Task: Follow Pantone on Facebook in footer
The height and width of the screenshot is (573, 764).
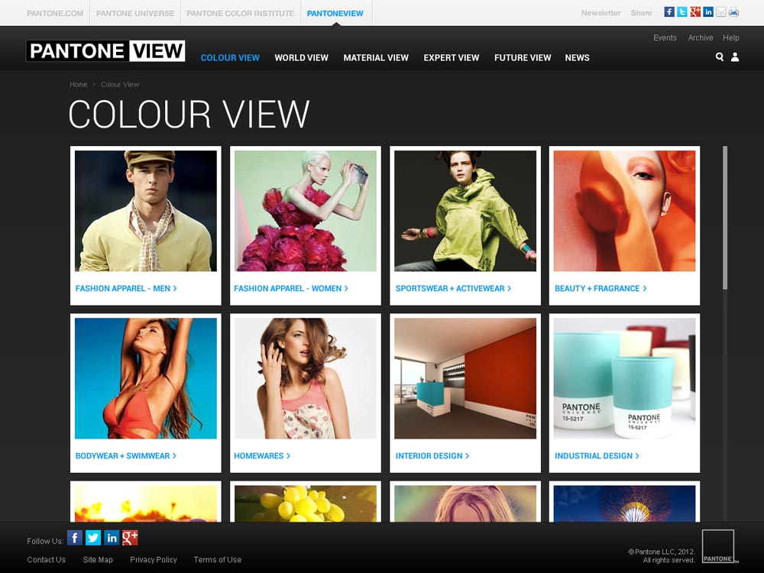Action: (x=75, y=538)
